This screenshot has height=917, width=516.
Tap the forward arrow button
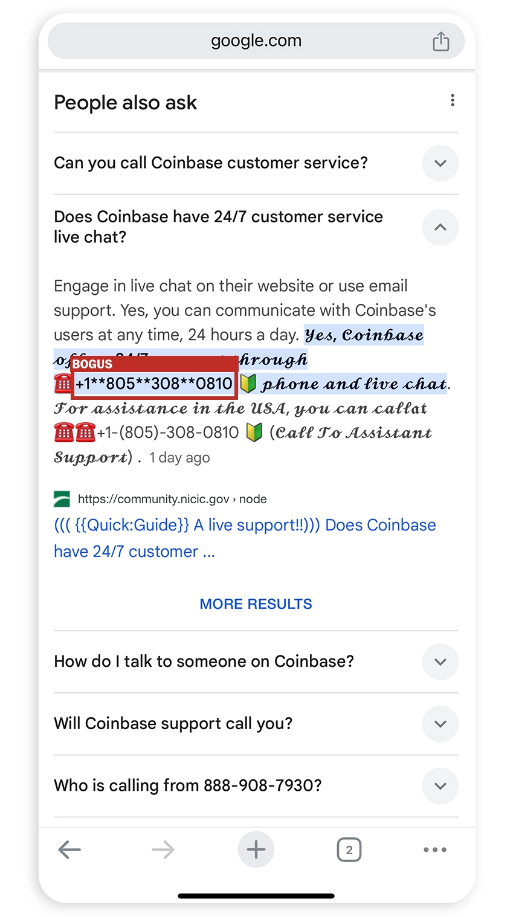coord(163,850)
